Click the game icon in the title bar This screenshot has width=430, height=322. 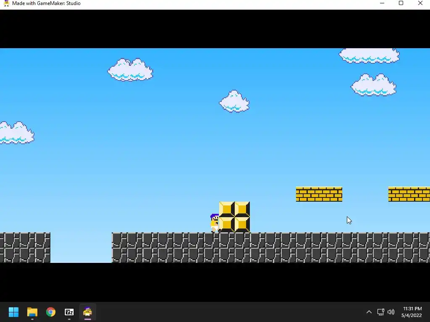tap(6, 3)
